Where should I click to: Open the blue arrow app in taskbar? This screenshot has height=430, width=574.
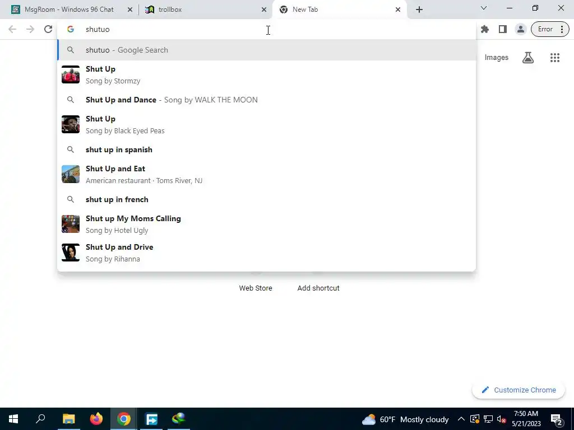click(x=151, y=419)
